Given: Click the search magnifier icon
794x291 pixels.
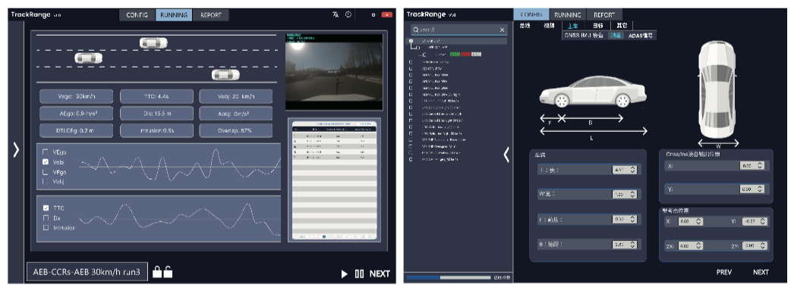Looking at the screenshot, I should 416,30.
